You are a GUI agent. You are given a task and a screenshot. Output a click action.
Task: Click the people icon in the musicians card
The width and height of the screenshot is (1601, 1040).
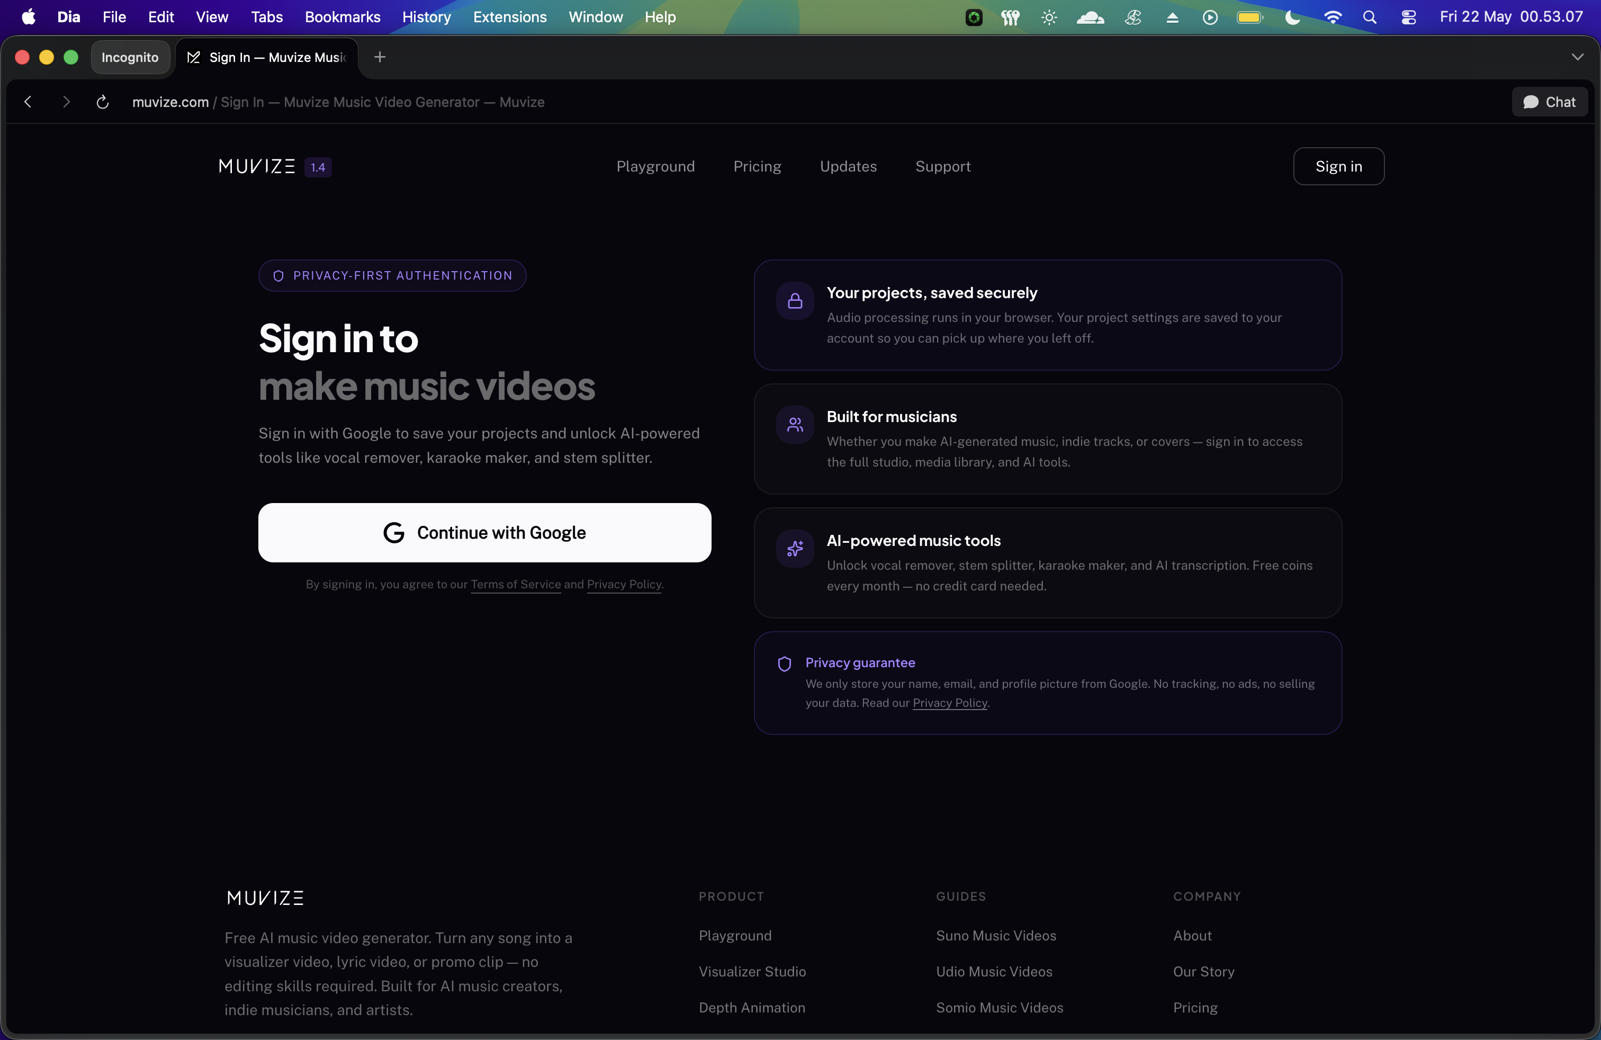tap(795, 425)
